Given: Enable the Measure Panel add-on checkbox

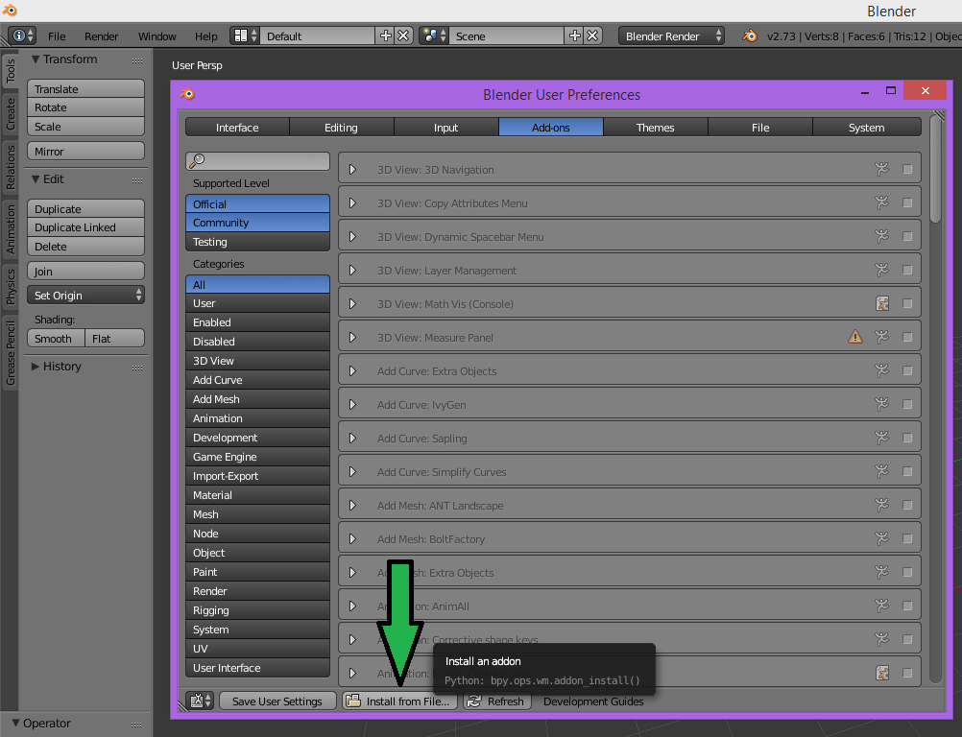Looking at the screenshot, I should coord(907,337).
